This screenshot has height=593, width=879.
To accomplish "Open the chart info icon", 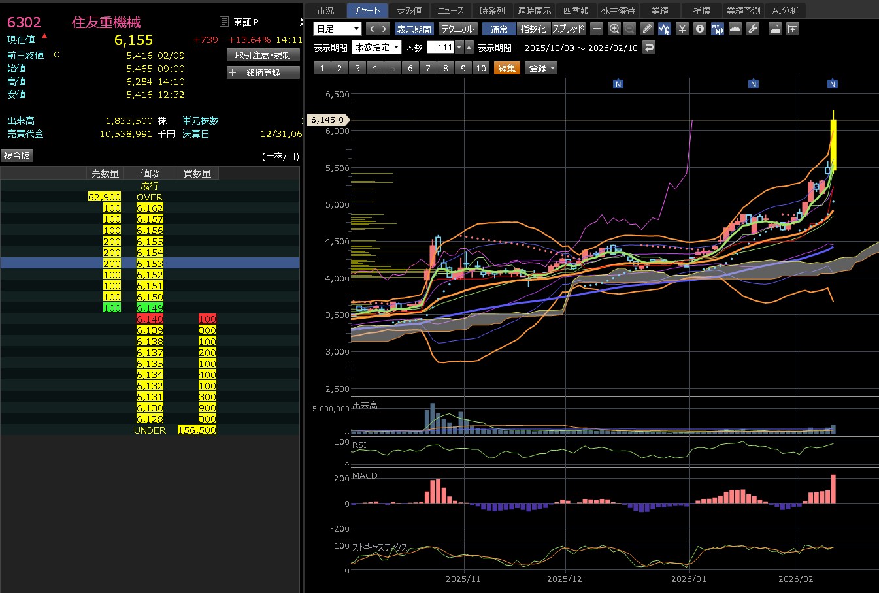I will (700, 29).
